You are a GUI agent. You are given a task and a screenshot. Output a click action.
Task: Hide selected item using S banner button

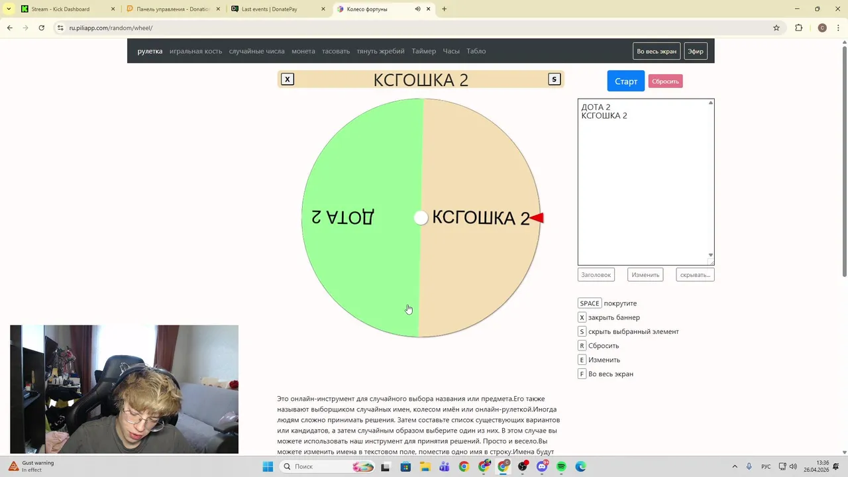point(555,79)
